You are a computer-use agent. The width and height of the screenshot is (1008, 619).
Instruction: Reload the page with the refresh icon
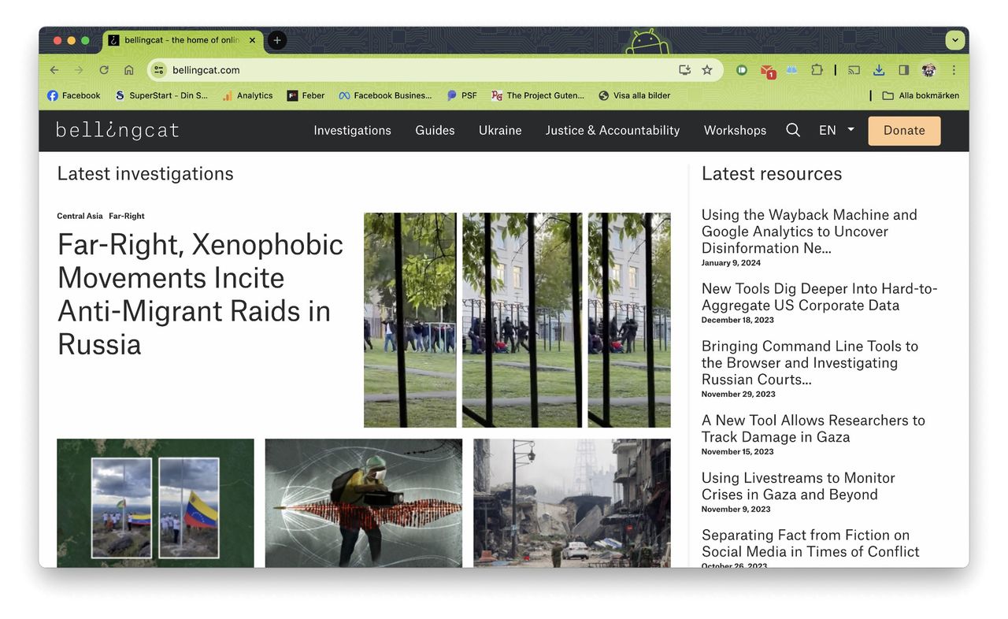[x=104, y=70]
